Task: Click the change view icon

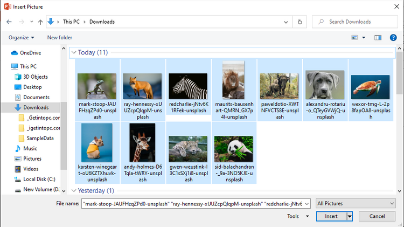Action: pos(354,37)
